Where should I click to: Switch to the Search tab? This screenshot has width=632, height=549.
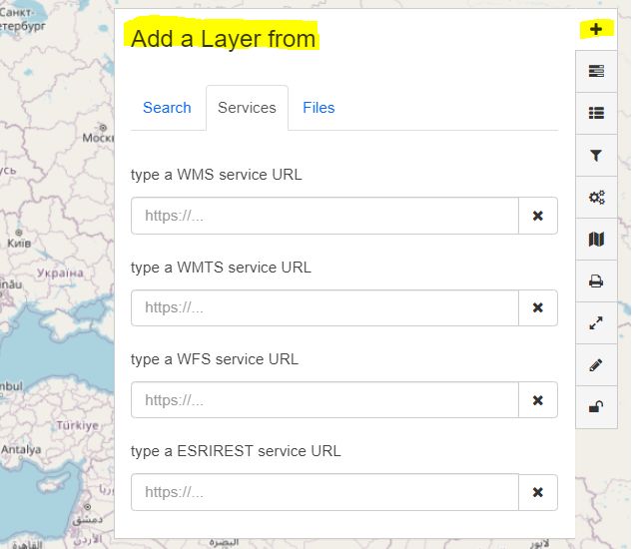[167, 108]
